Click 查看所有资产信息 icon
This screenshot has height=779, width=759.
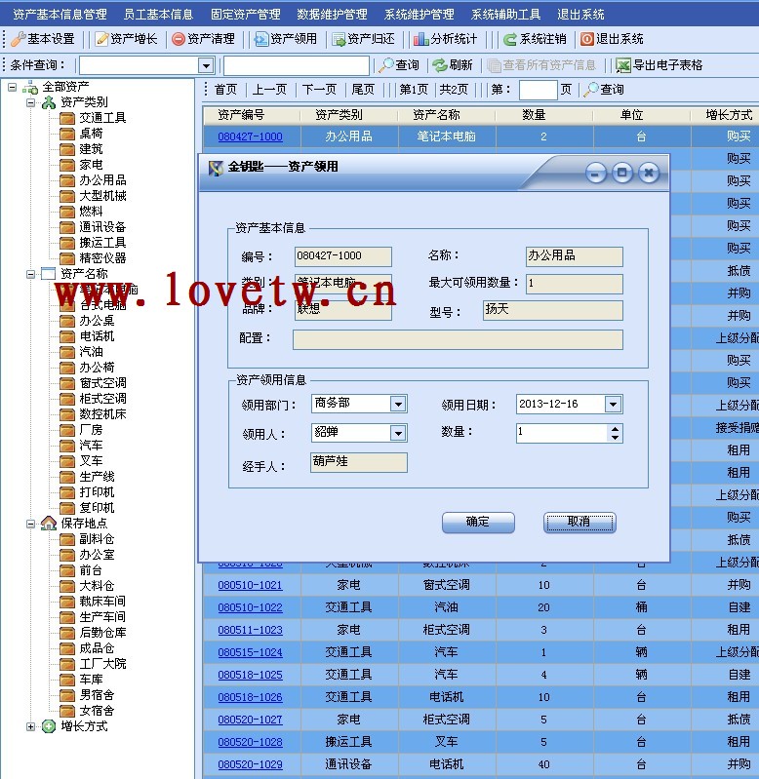(x=494, y=65)
